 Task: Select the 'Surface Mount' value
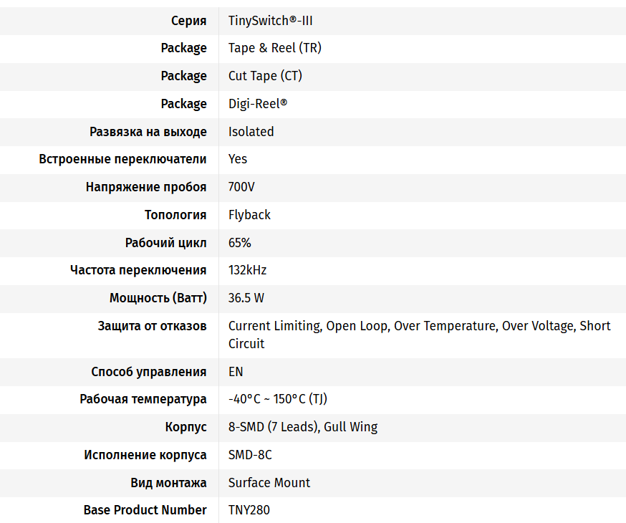pos(269,483)
